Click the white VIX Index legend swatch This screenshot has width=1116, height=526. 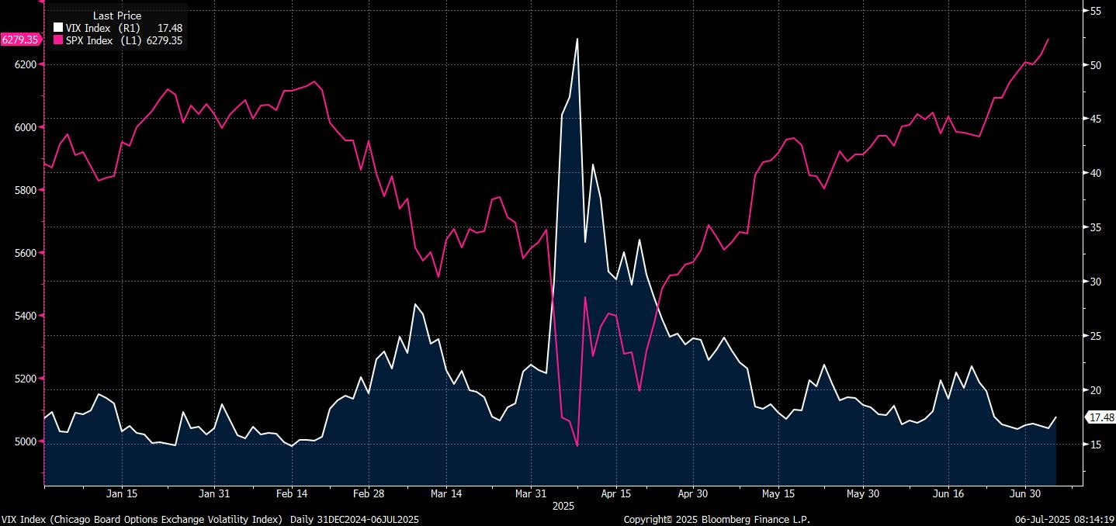point(57,28)
